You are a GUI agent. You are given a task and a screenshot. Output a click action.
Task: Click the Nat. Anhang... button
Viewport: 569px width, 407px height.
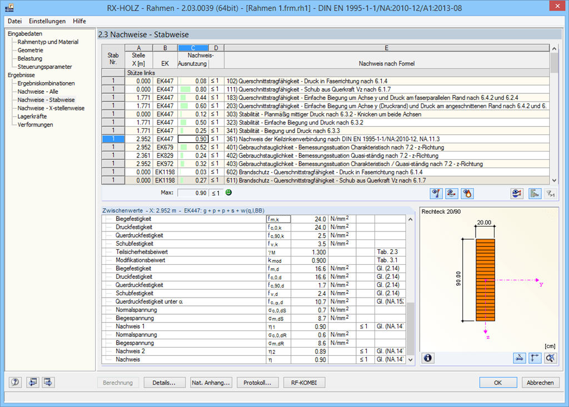point(211,383)
